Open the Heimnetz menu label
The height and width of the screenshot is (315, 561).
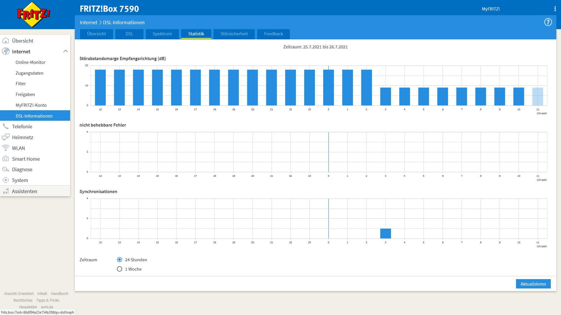pos(22,137)
